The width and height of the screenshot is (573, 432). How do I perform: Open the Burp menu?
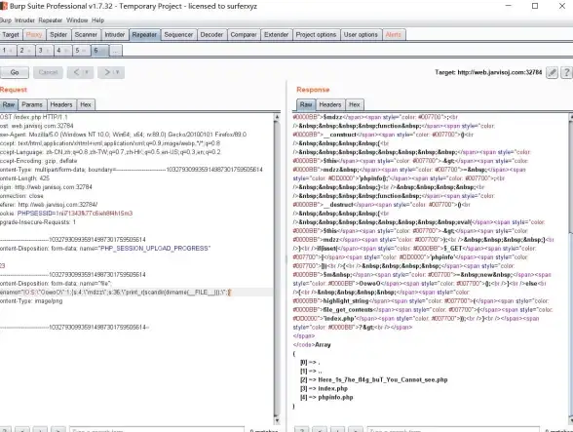[6, 20]
